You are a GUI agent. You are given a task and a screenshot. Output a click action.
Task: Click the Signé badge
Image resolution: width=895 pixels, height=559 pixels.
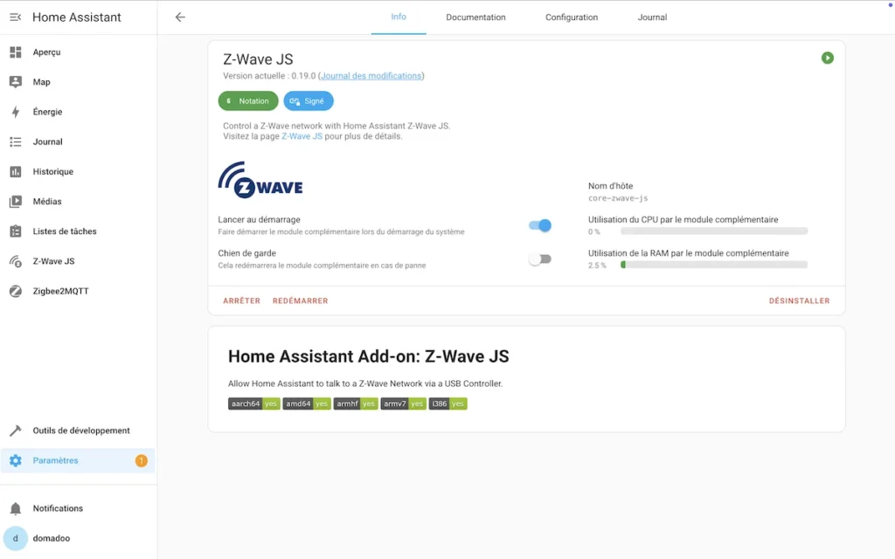tap(309, 101)
